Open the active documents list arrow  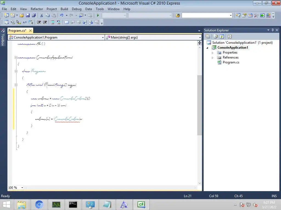[x=199, y=31]
